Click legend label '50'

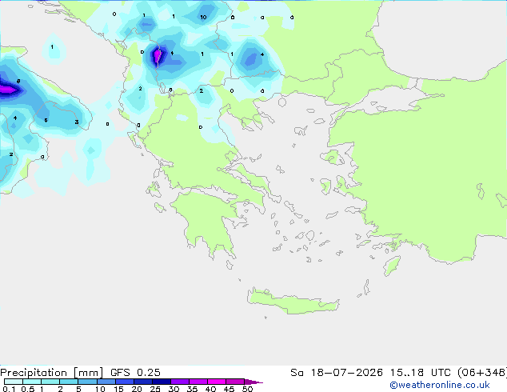[x=248, y=389]
